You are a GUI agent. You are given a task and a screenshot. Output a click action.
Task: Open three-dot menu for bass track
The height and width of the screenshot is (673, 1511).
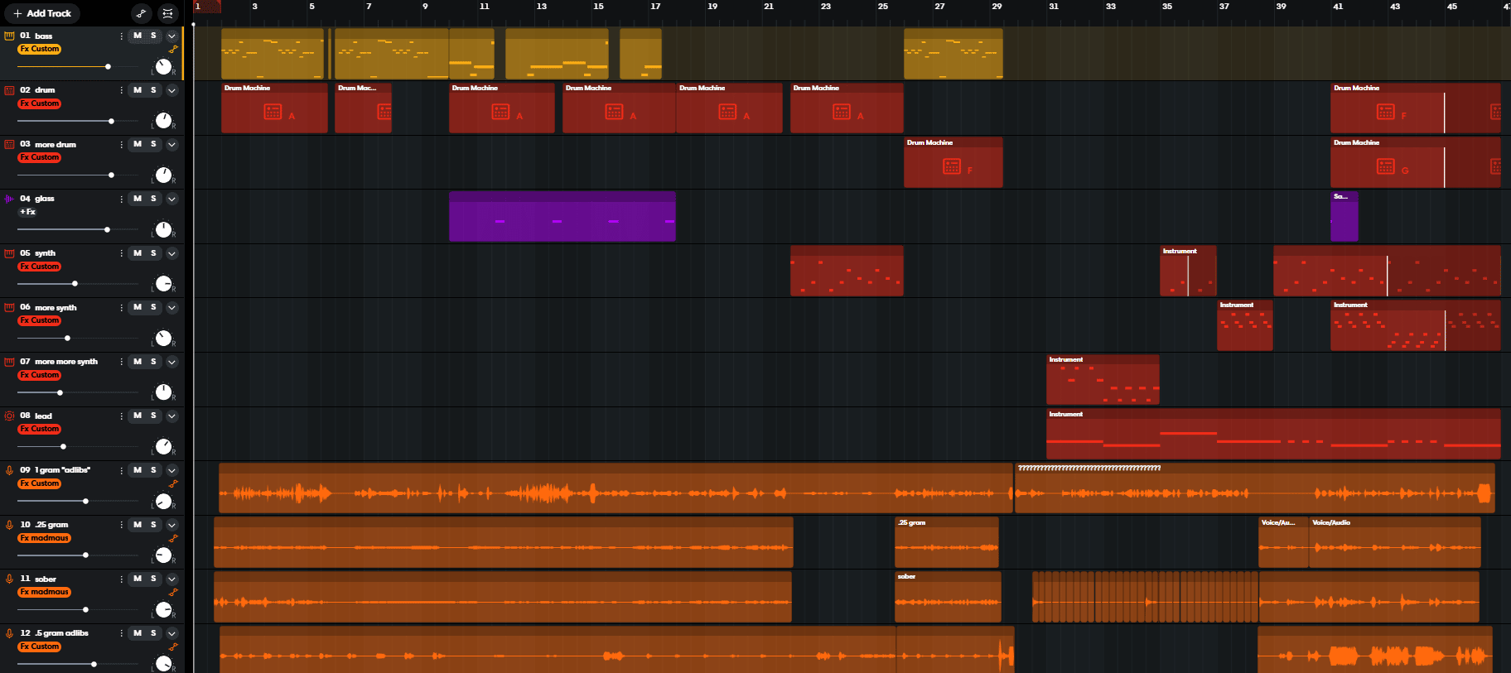(x=121, y=36)
